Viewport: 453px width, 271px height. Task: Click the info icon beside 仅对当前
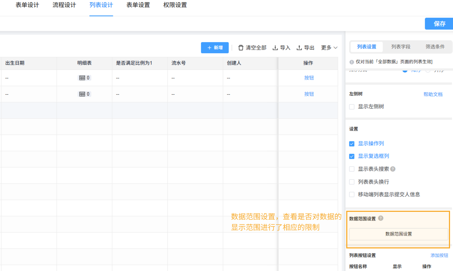(x=352, y=62)
